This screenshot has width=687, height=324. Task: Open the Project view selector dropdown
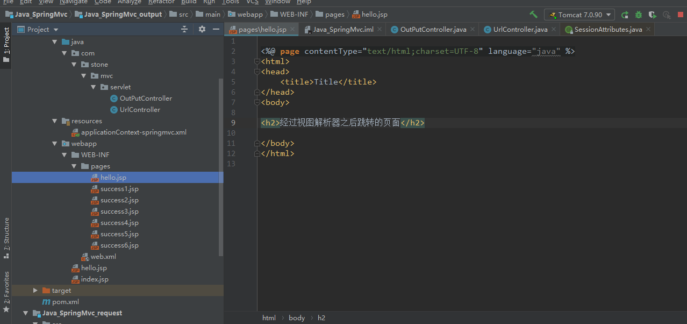click(x=38, y=29)
